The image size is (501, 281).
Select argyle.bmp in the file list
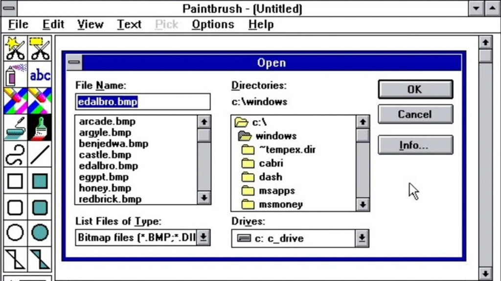coord(105,133)
